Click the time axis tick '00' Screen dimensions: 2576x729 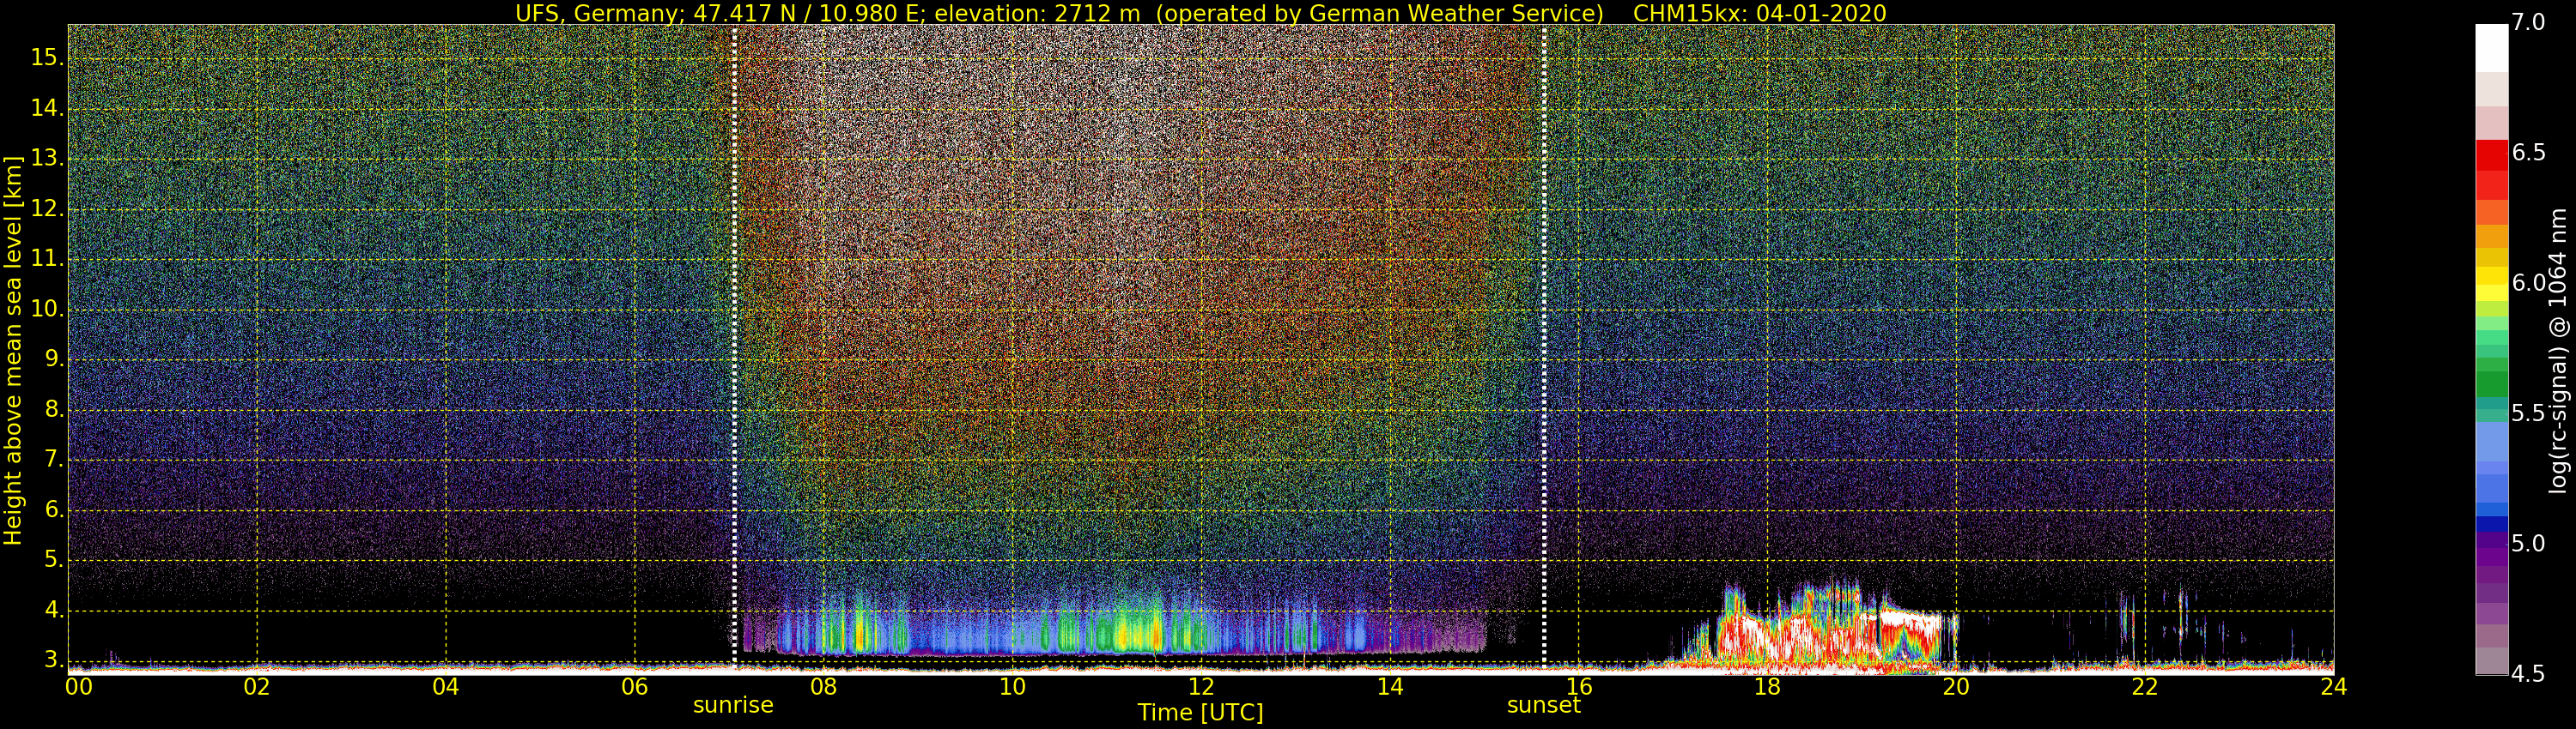pyautogui.click(x=78, y=687)
